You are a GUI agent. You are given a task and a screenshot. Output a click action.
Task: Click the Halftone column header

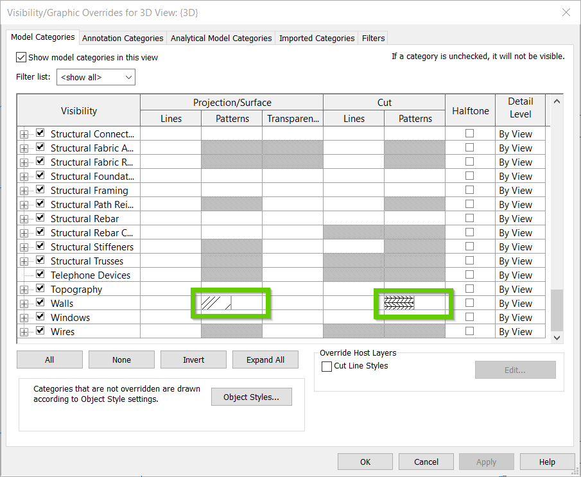coord(470,110)
